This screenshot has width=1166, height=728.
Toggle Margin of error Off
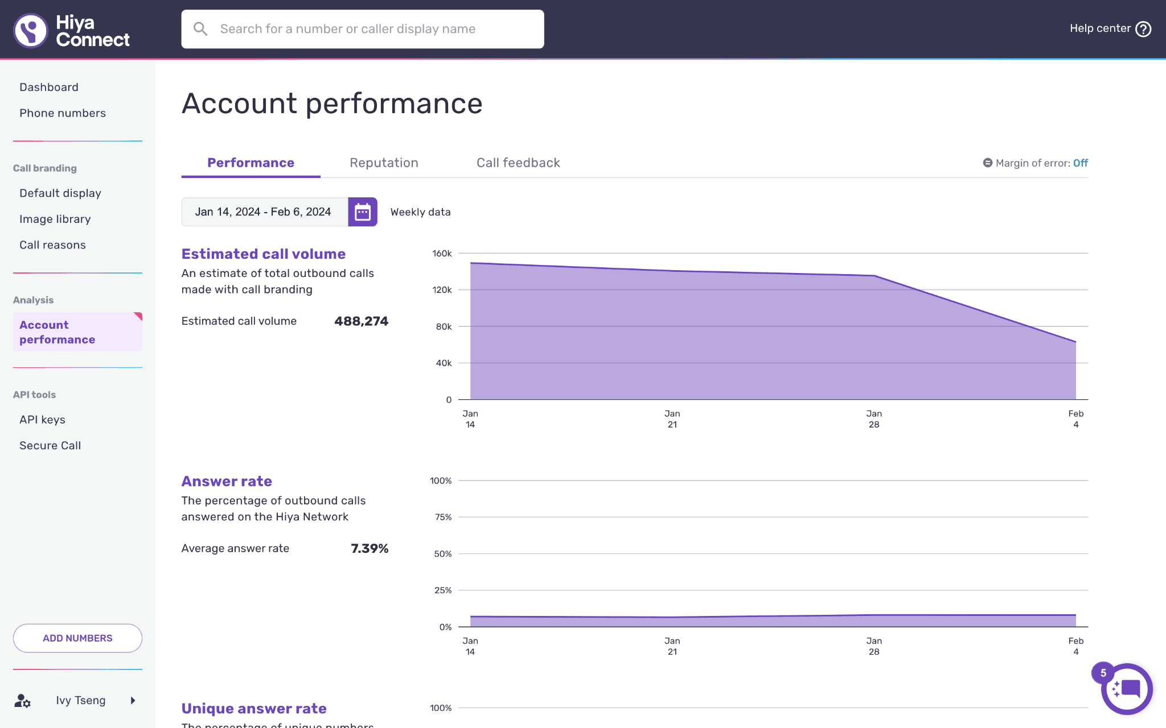(1081, 163)
